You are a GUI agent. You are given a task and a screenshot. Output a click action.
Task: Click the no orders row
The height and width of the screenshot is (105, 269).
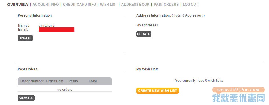point(65,89)
